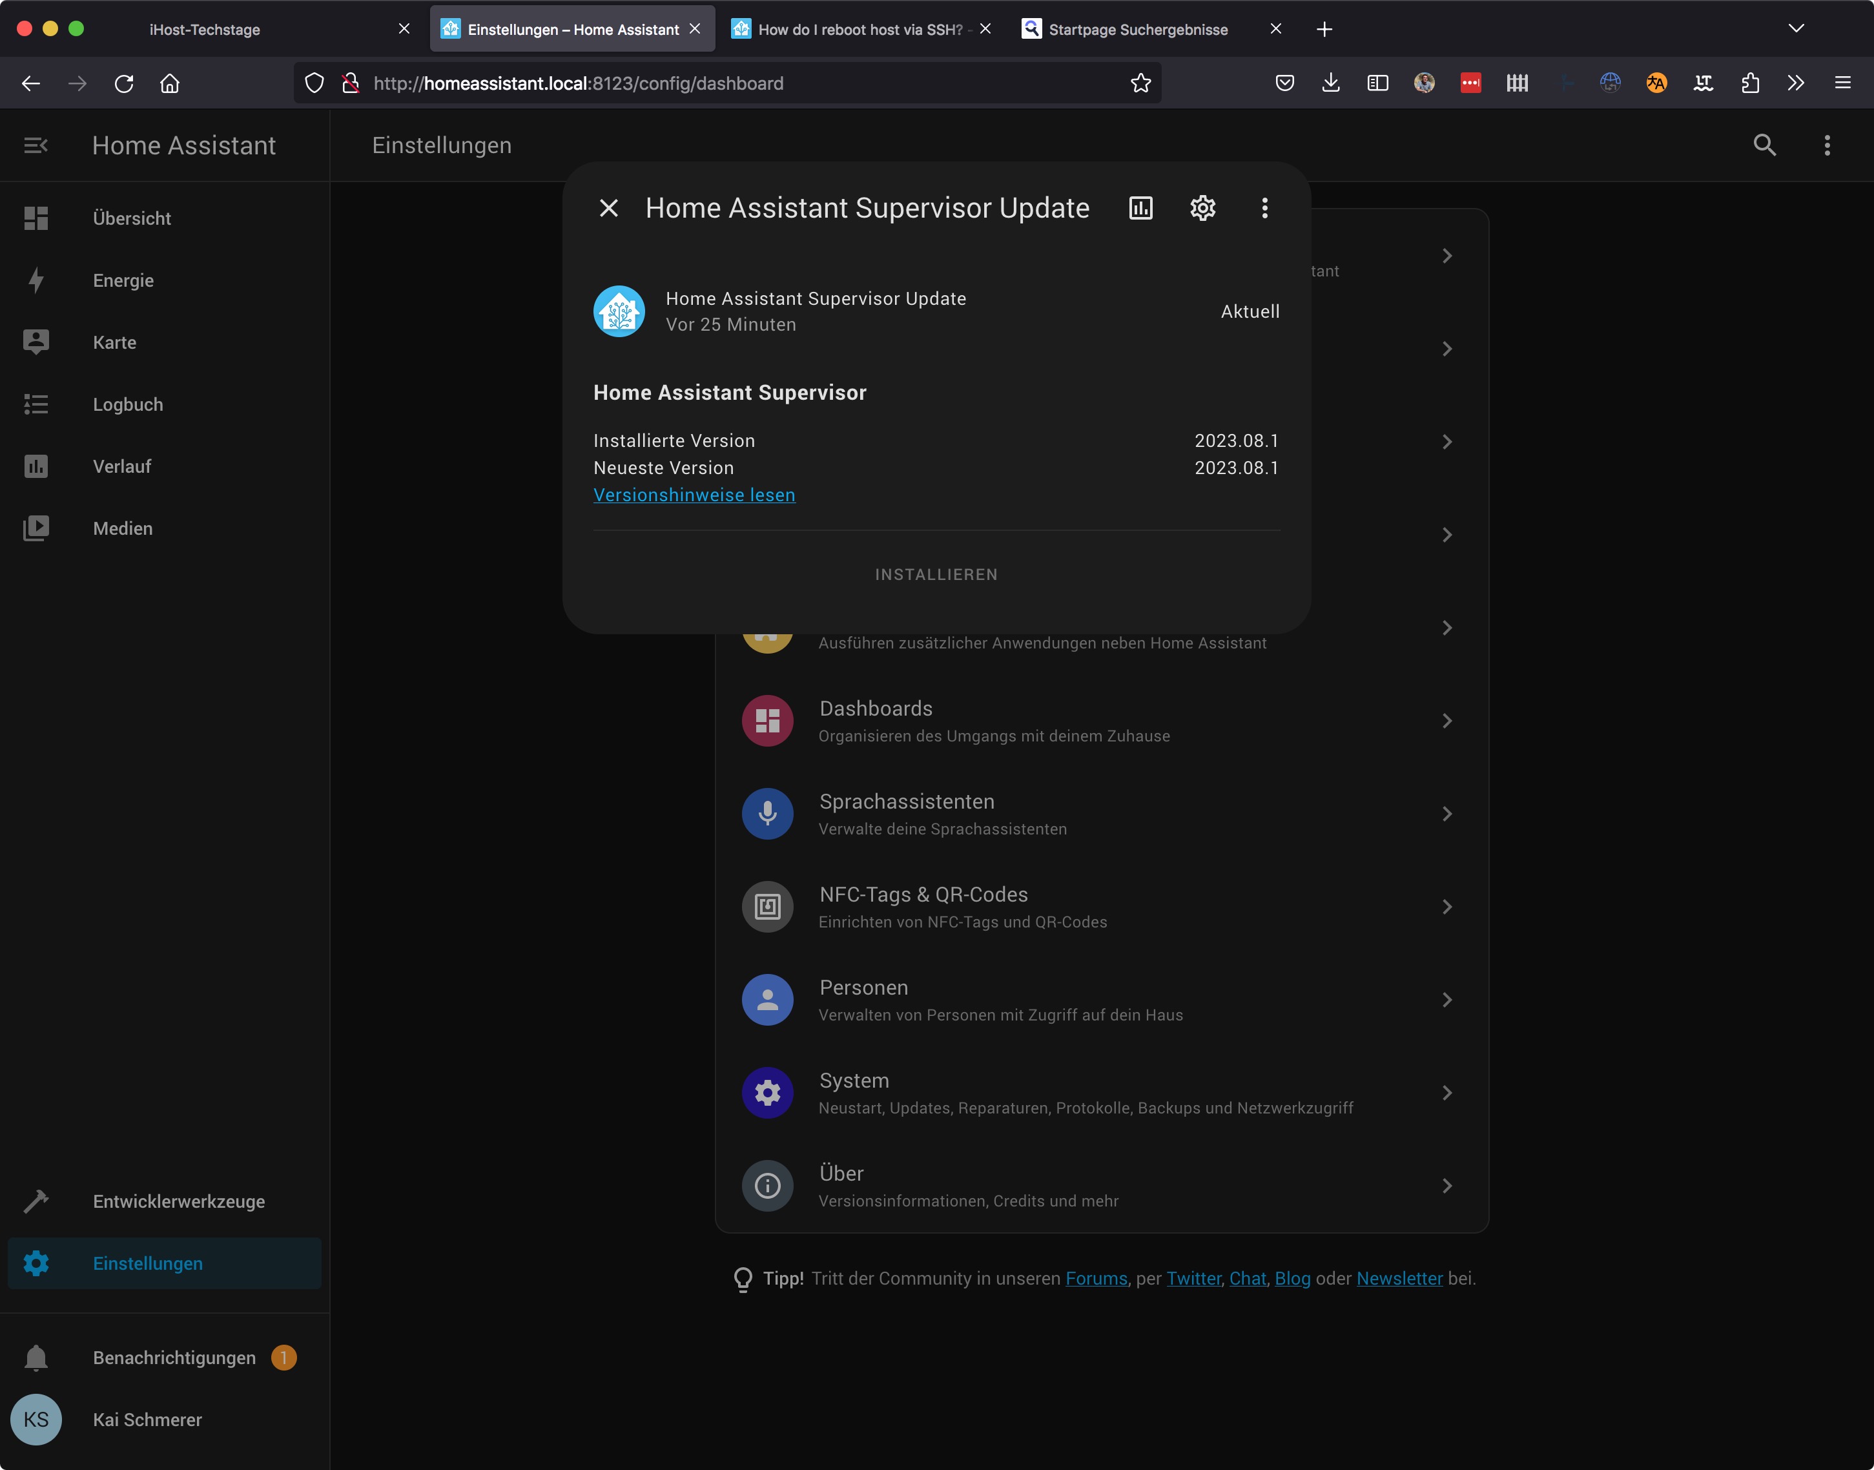
Task: Switch to iHost-Techstage browser tab
Action: [205, 29]
